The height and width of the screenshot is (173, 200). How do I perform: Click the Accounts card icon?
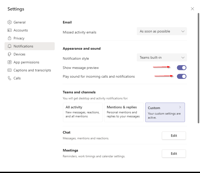click(10, 30)
